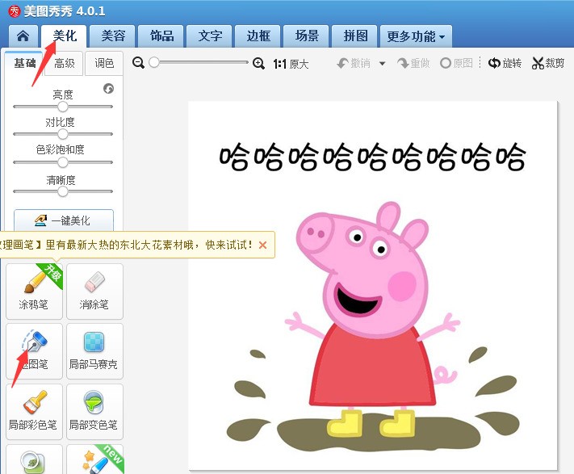Reset adjustments with the circular arrow icon
The image size is (574, 474).
point(108,89)
